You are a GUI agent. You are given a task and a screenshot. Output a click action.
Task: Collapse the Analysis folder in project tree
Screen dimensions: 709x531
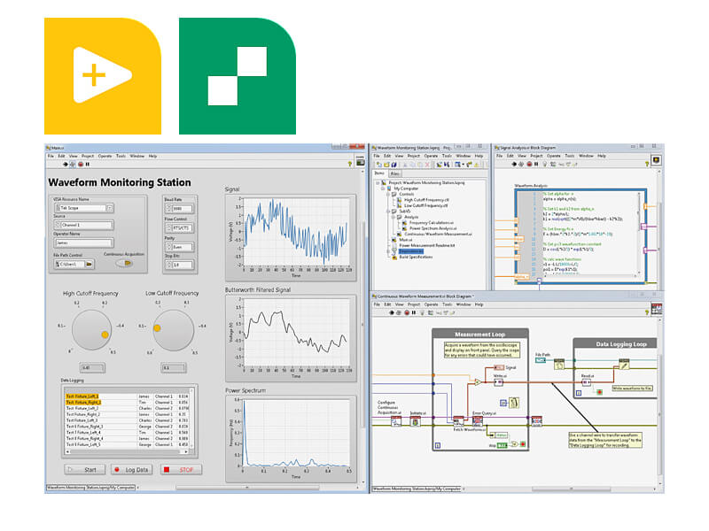coord(393,217)
